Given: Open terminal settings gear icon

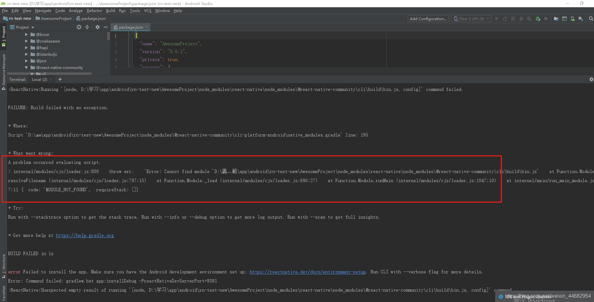Looking at the screenshot, I should coord(591,80).
